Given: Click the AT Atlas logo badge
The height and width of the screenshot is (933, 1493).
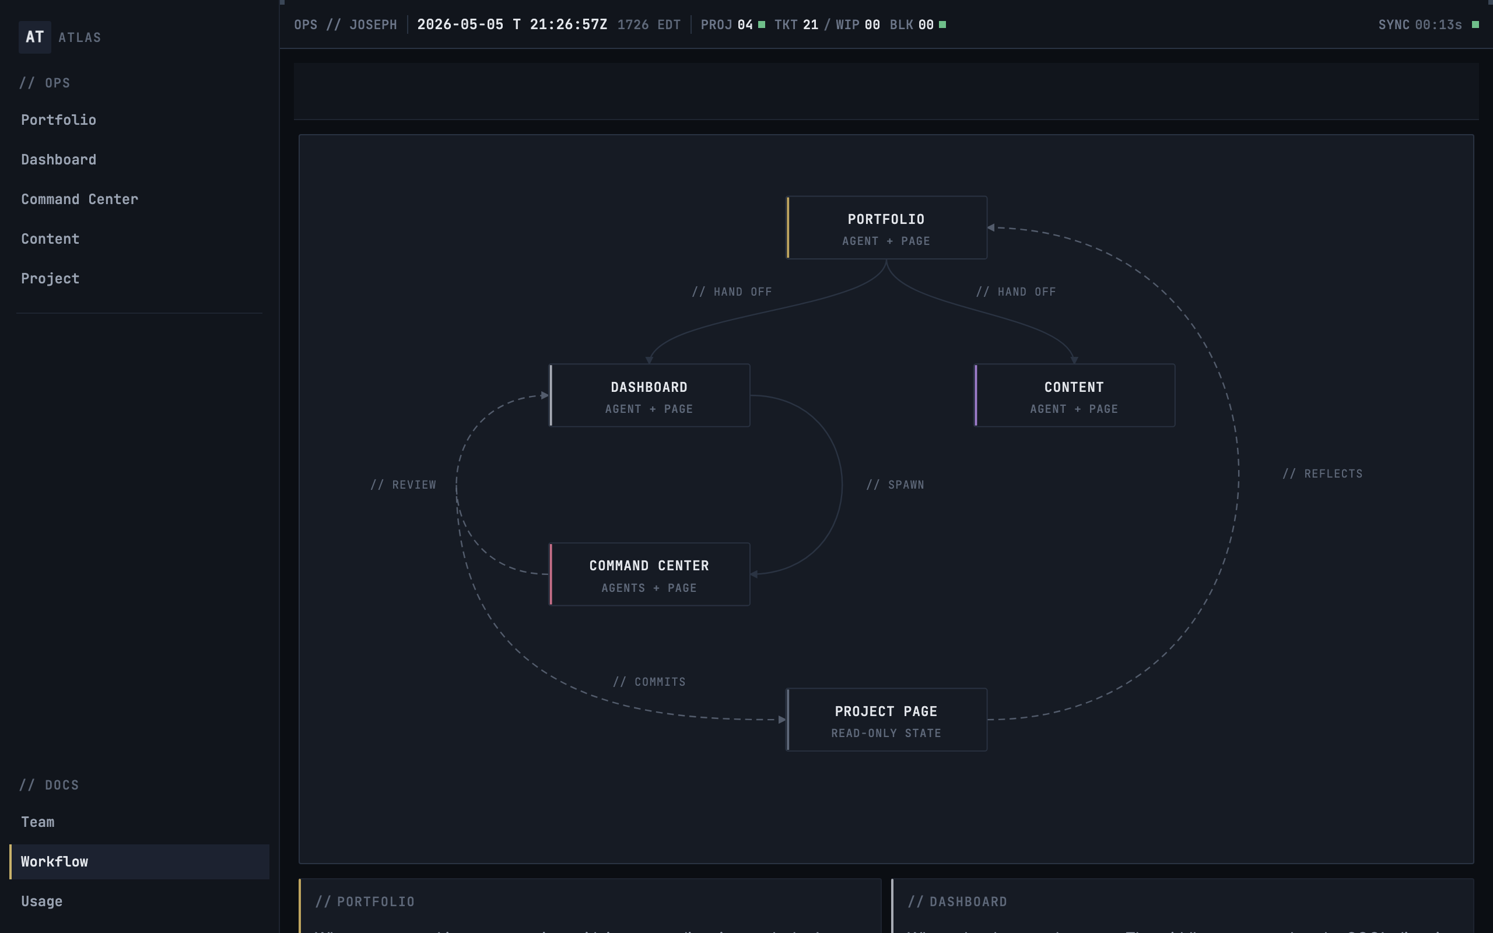Looking at the screenshot, I should (34, 37).
